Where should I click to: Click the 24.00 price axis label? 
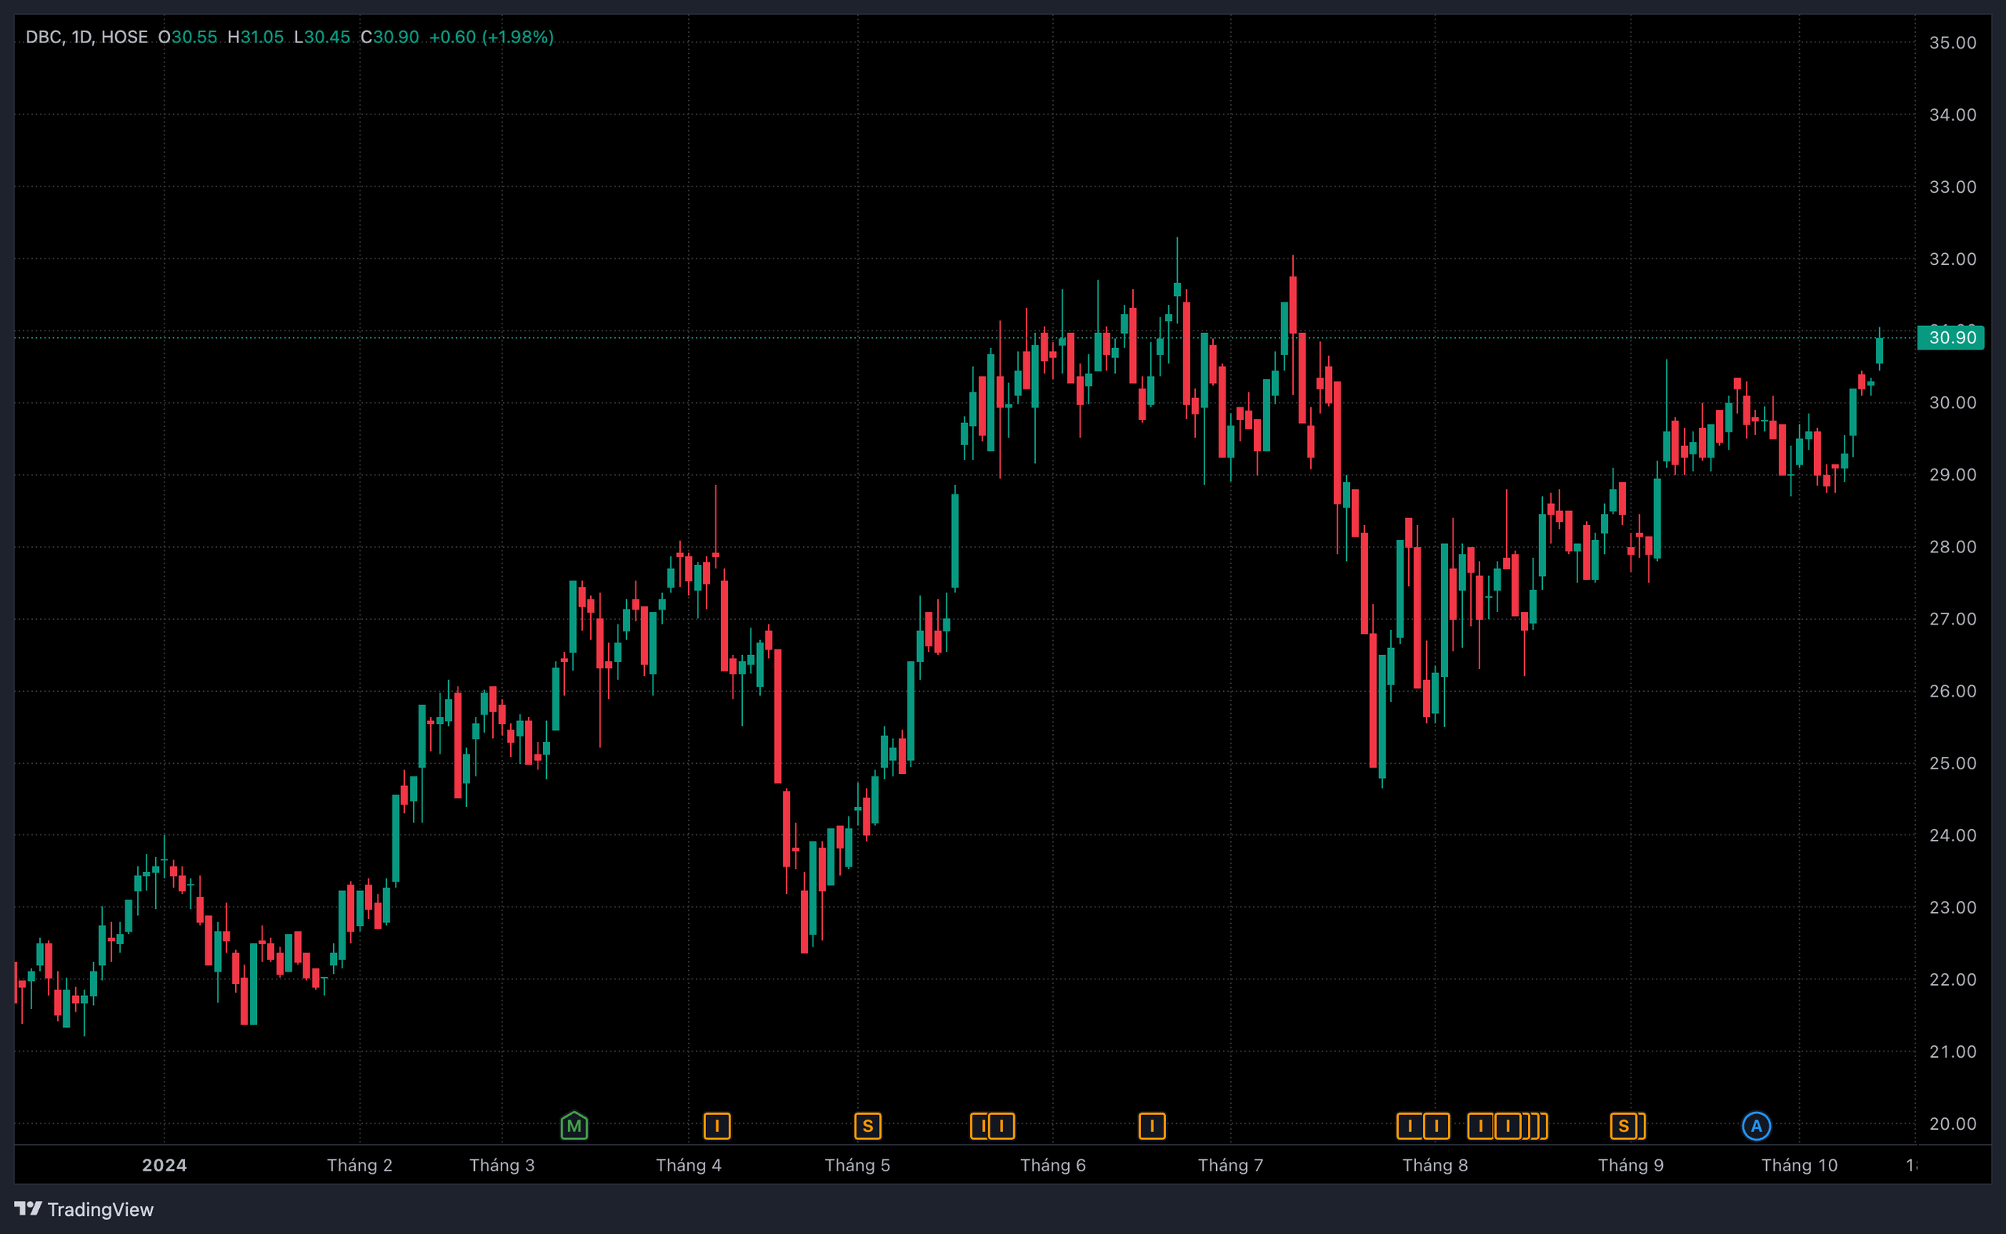click(1952, 835)
